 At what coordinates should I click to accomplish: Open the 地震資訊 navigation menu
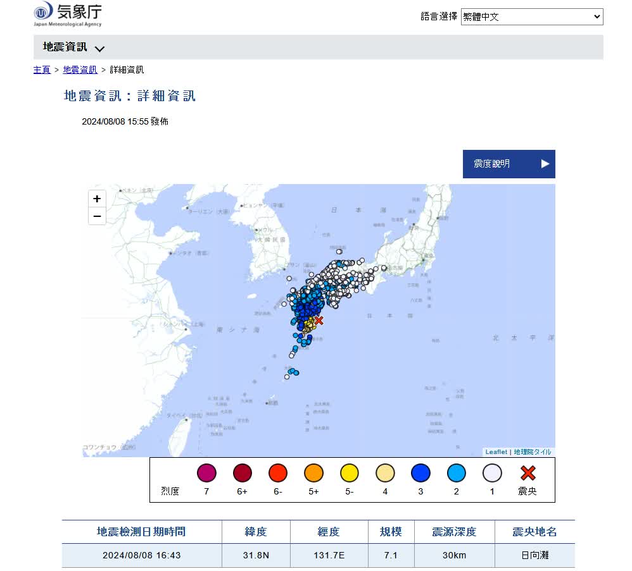[65, 47]
